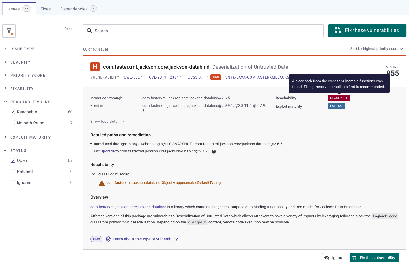Image resolution: width=409 pixels, height=267 pixels.
Task: Click the NEW badge
Action: 96,239
